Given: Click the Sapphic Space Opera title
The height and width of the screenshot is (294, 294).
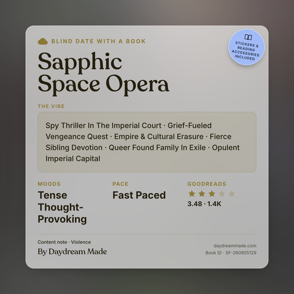Looking at the screenshot, I should tap(104, 73).
